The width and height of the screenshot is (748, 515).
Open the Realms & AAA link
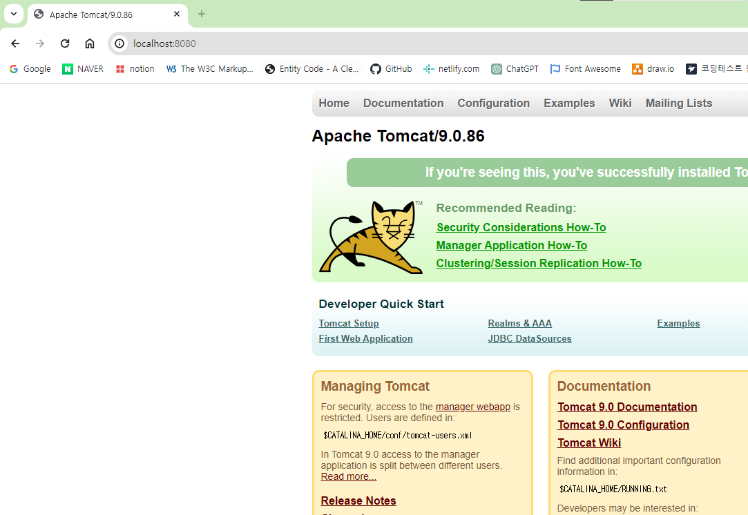[519, 323]
